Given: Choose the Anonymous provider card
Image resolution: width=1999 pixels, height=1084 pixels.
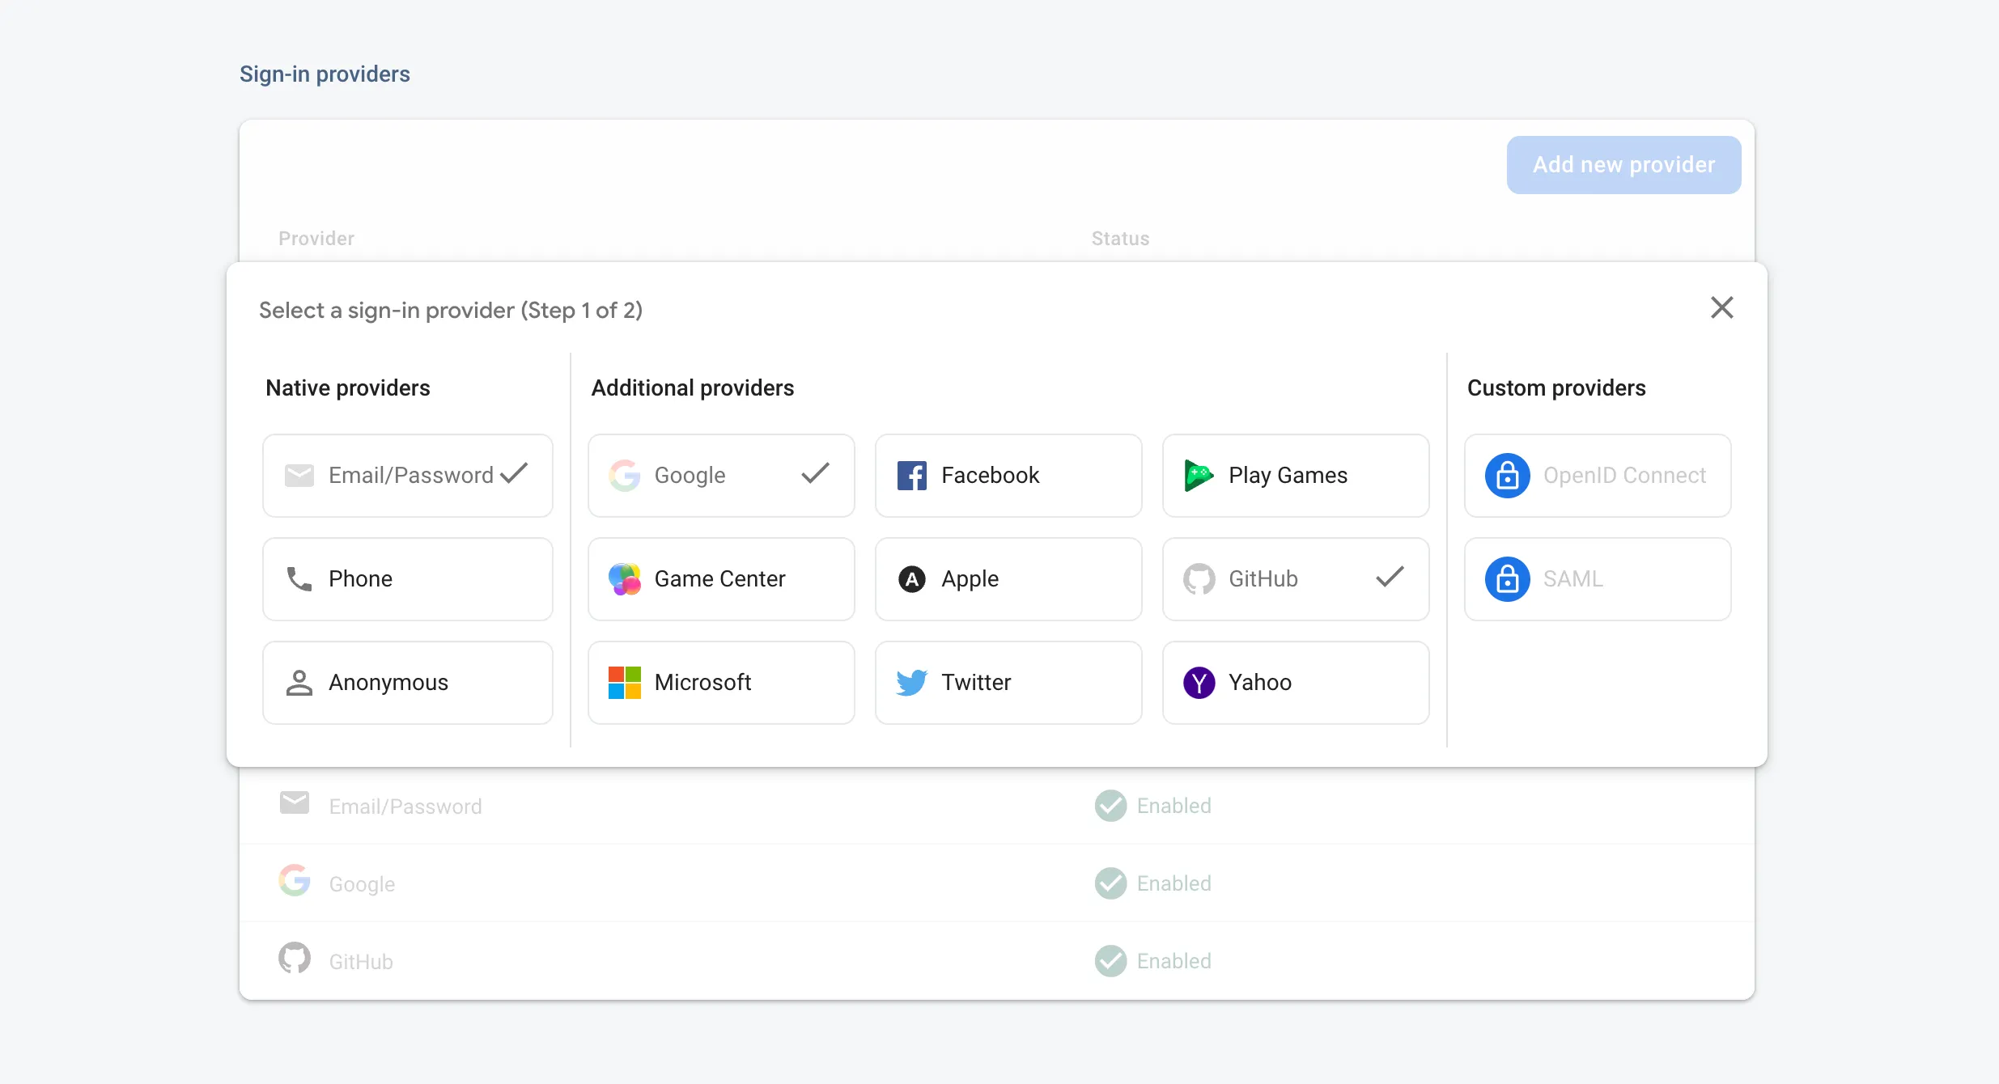Looking at the screenshot, I should (408, 683).
